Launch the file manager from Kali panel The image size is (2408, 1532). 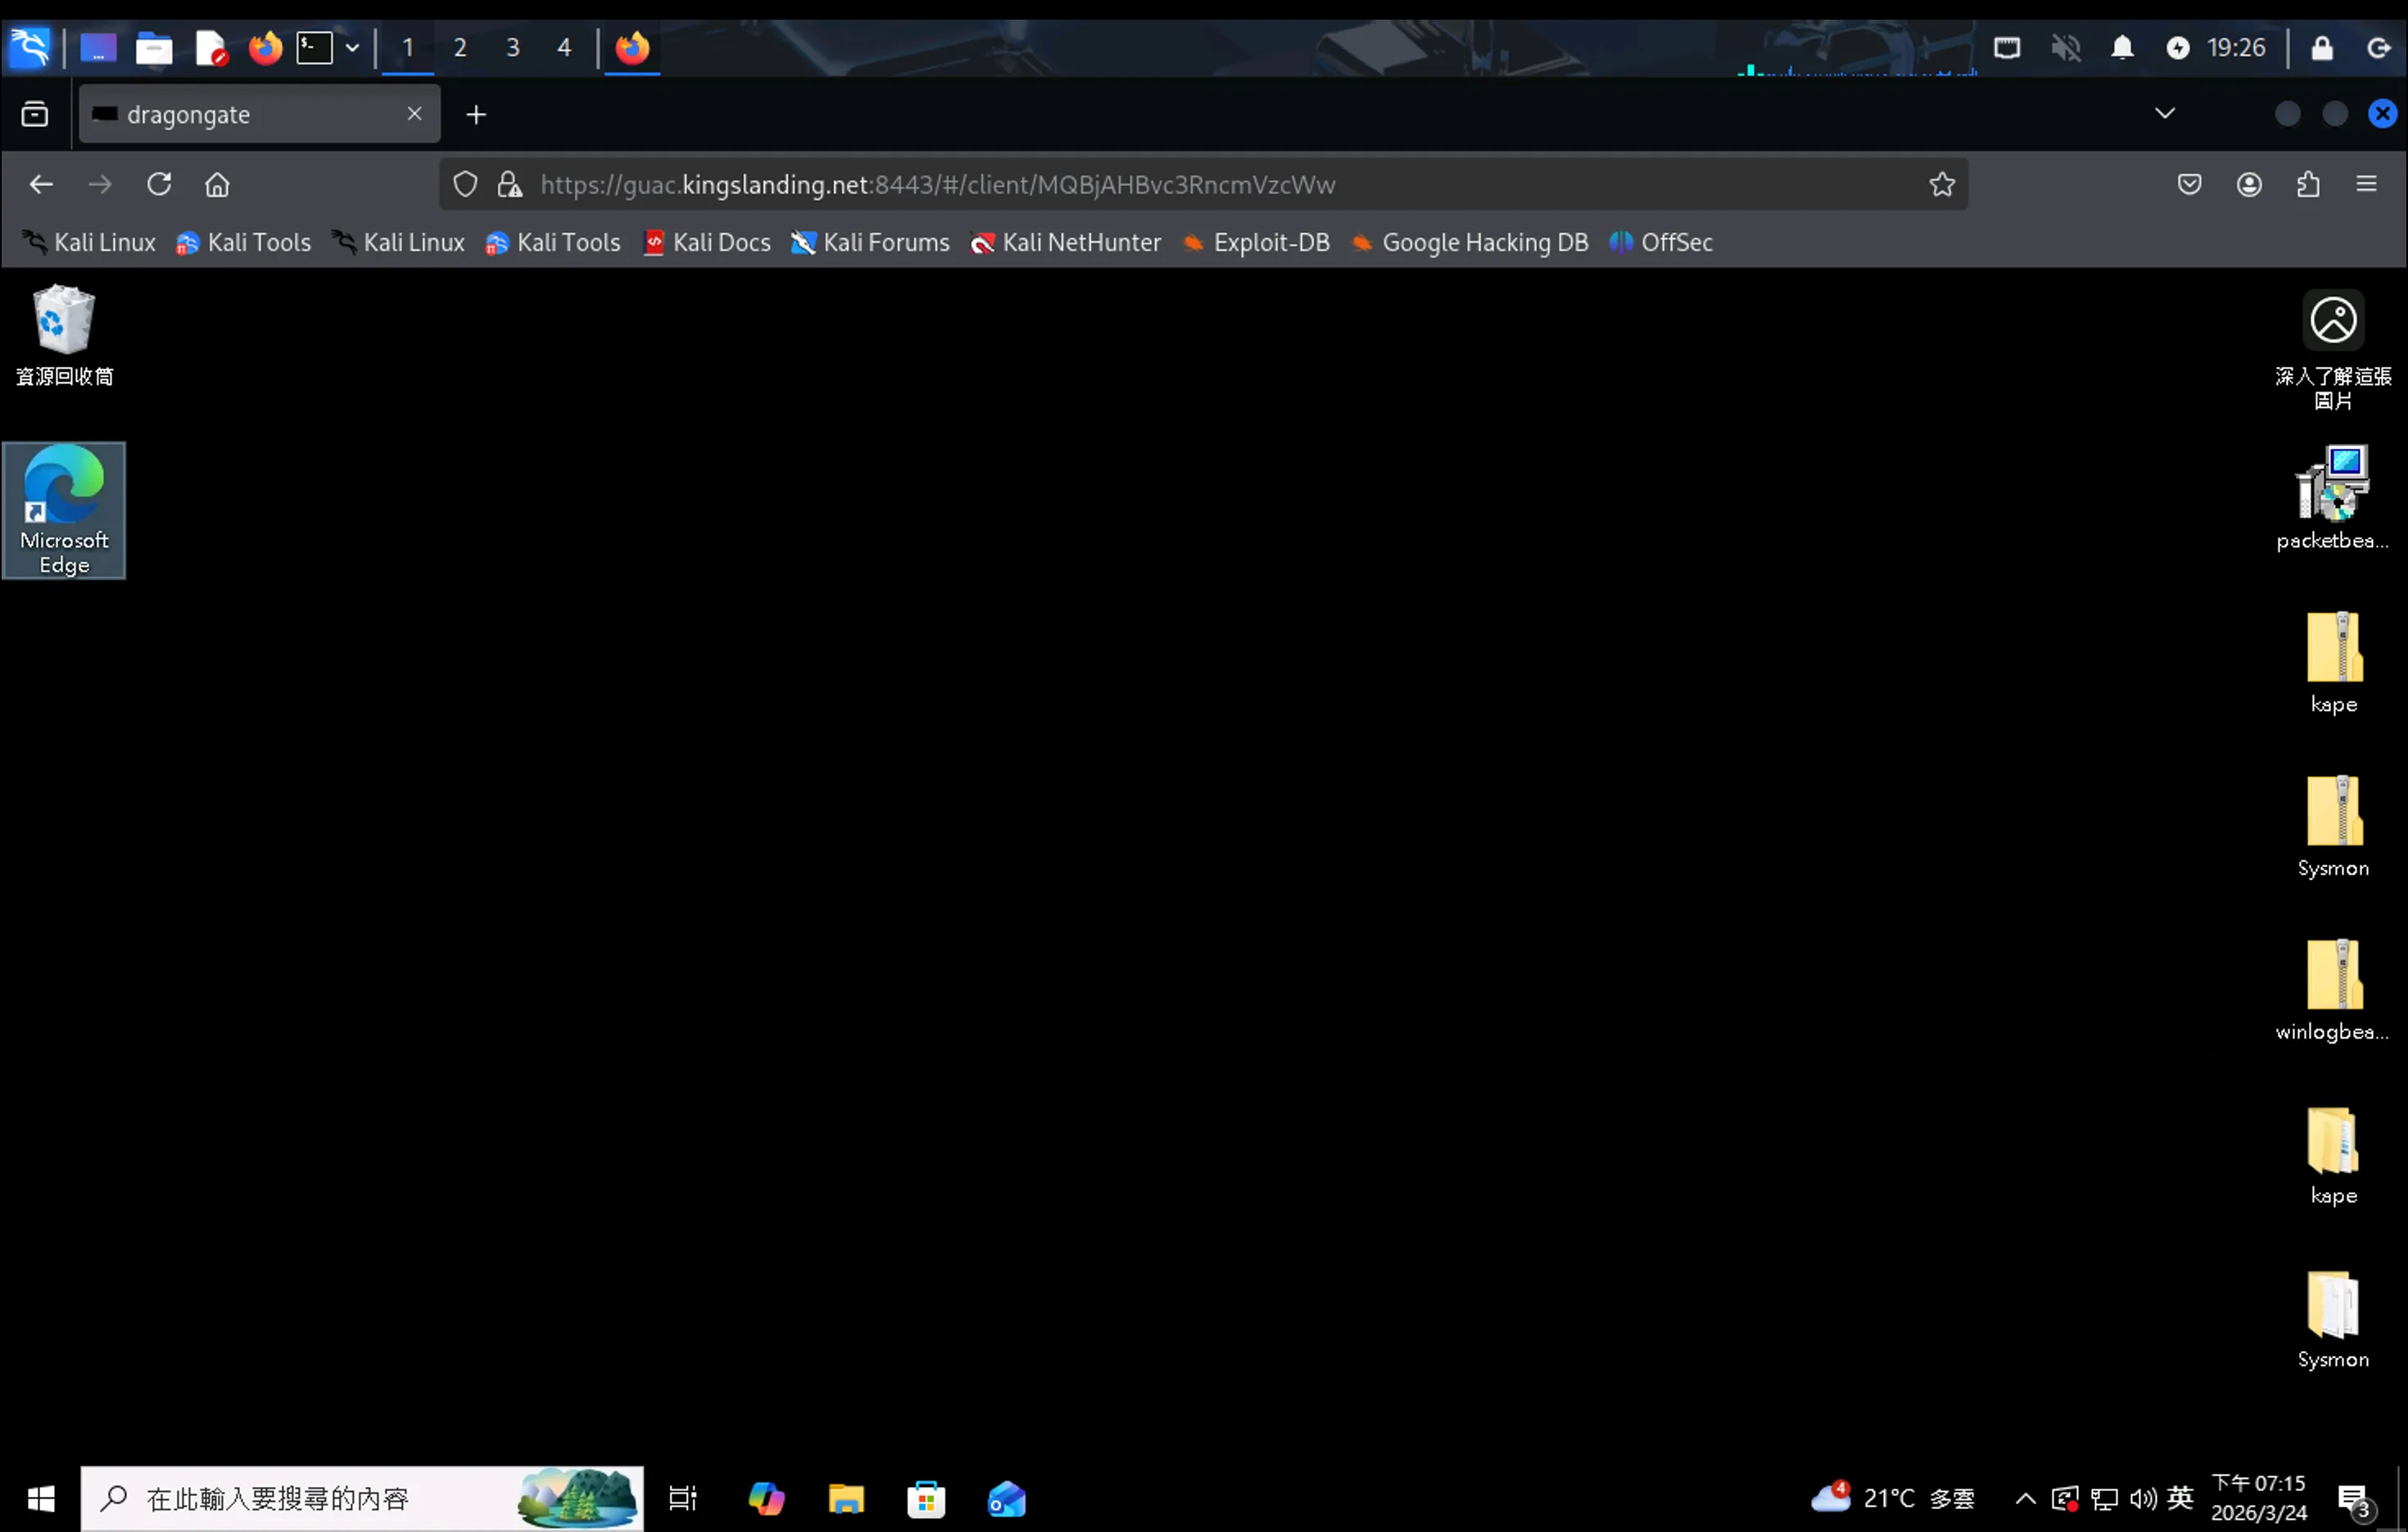[x=154, y=48]
